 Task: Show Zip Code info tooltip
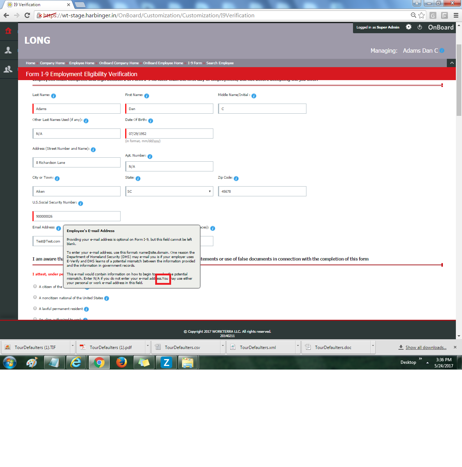pos(236,179)
